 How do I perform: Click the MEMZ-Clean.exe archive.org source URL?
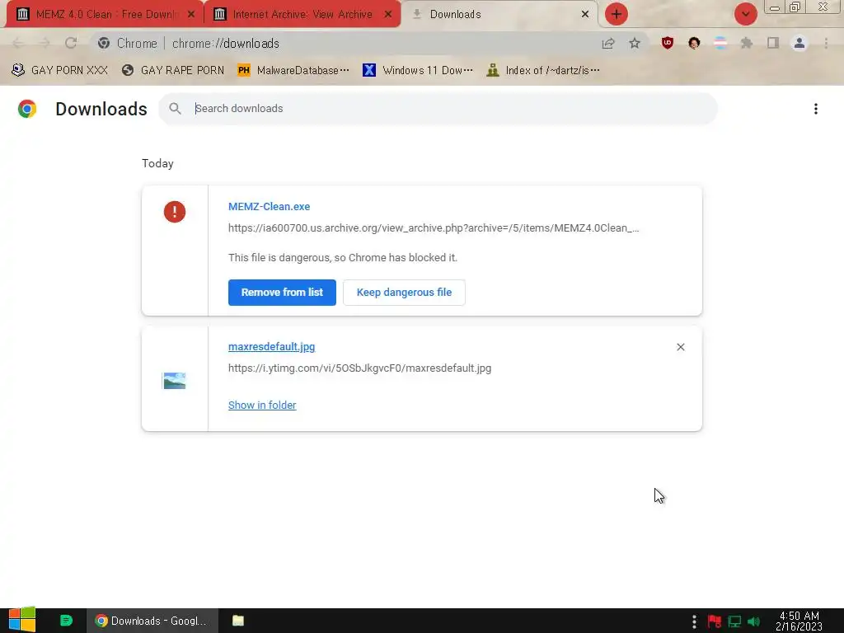tap(434, 228)
